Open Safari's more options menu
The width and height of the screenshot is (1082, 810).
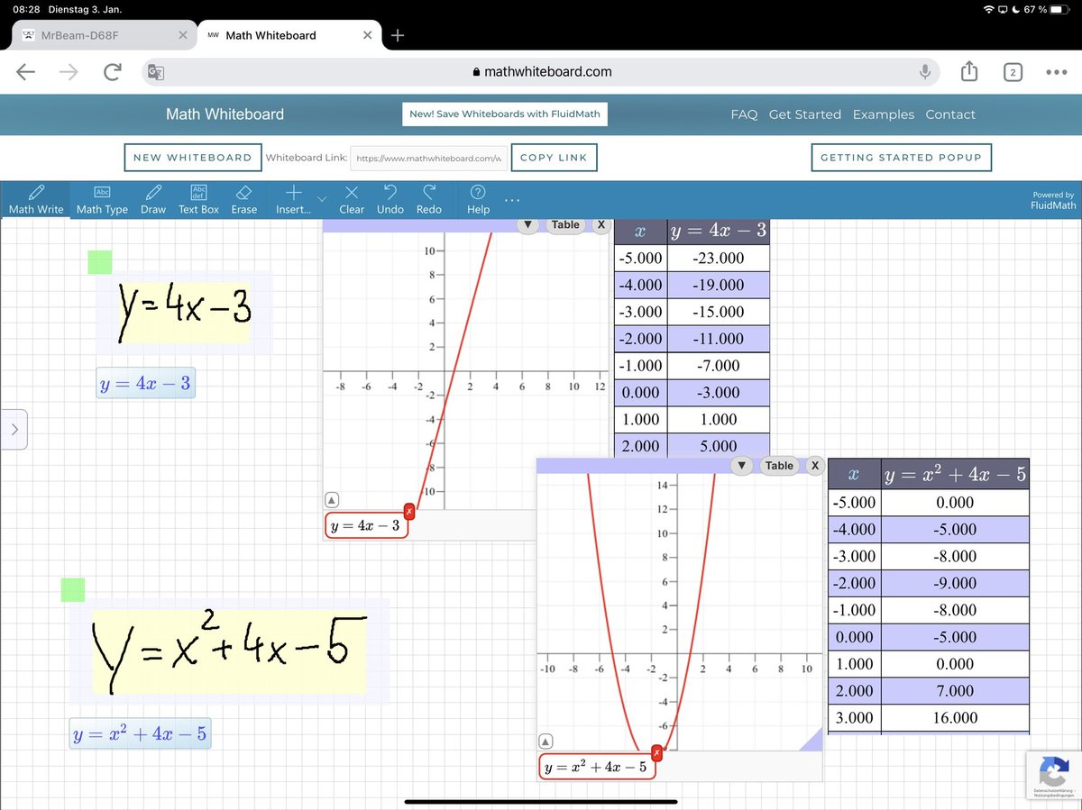coord(1056,72)
